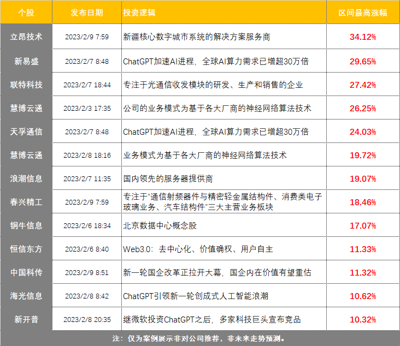The image size is (400, 346).
Task: Click the footer note 仅为案例展示
Action: pos(199,338)
